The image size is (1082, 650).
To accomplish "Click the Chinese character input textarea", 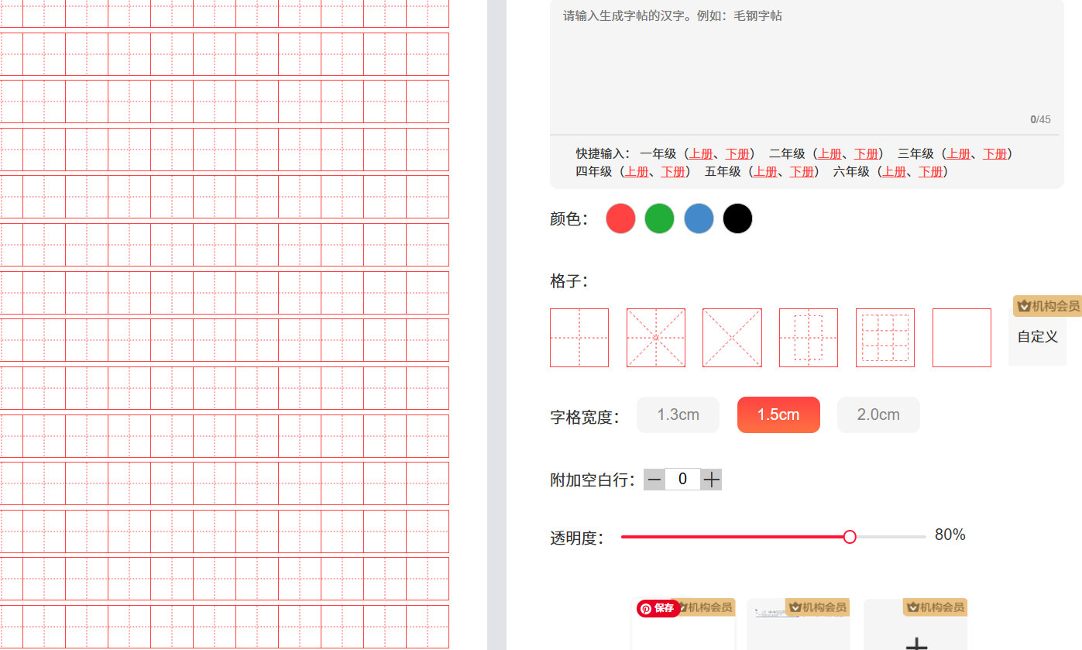I will [x=806, y=66].
